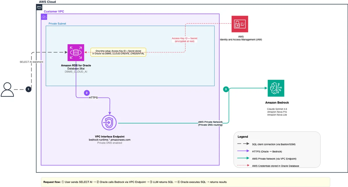
Task: Click 'Private DNS enabled' text
Action: tap(110, 143)
